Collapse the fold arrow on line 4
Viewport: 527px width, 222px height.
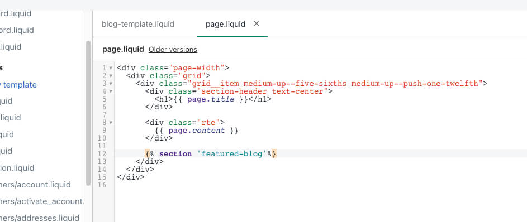(111, 91)
